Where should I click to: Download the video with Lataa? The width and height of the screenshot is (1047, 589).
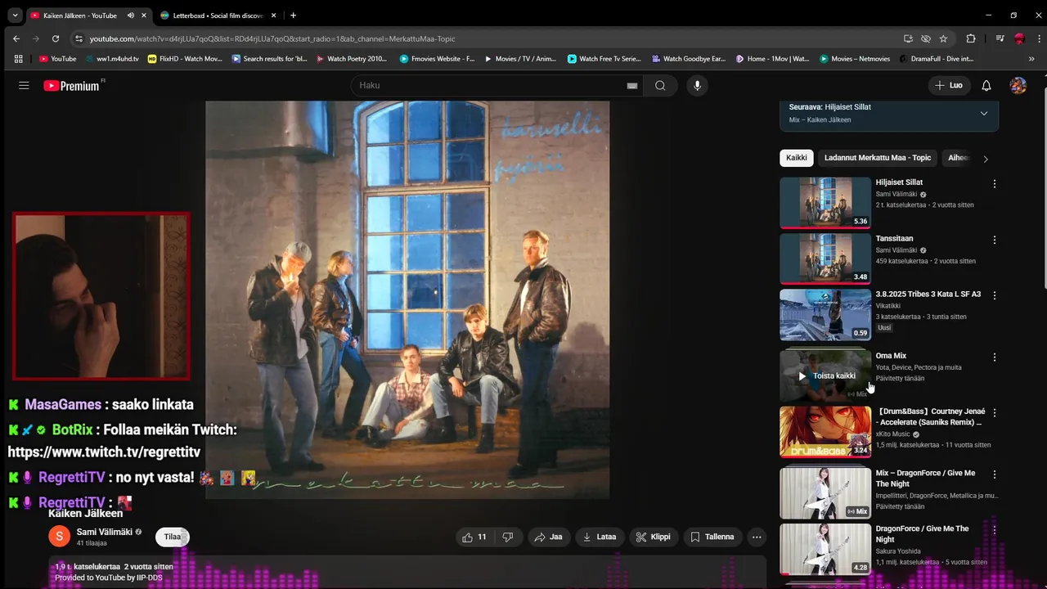(599, 537)
